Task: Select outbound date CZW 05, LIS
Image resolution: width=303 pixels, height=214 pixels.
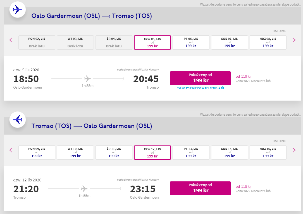Action: click(x=152, y=42)
